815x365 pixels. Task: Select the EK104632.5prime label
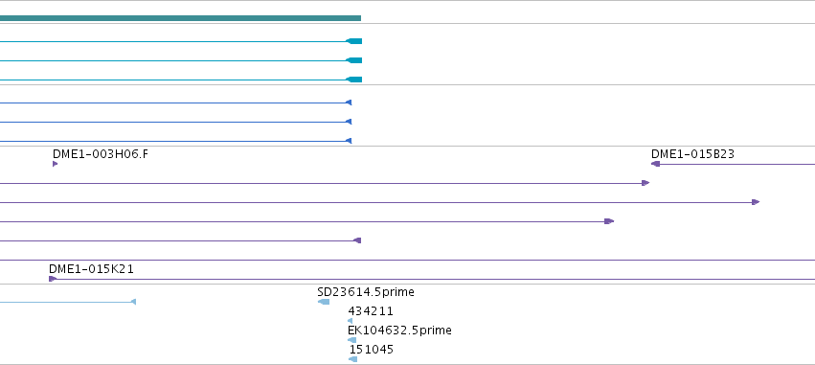399,331
